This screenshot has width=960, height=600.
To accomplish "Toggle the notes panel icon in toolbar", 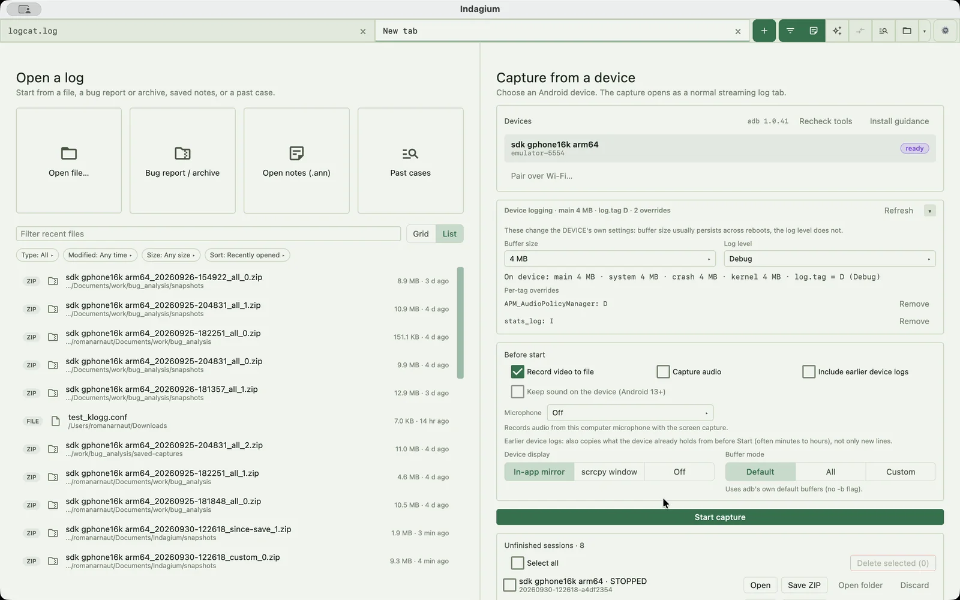I will [814, 31].
